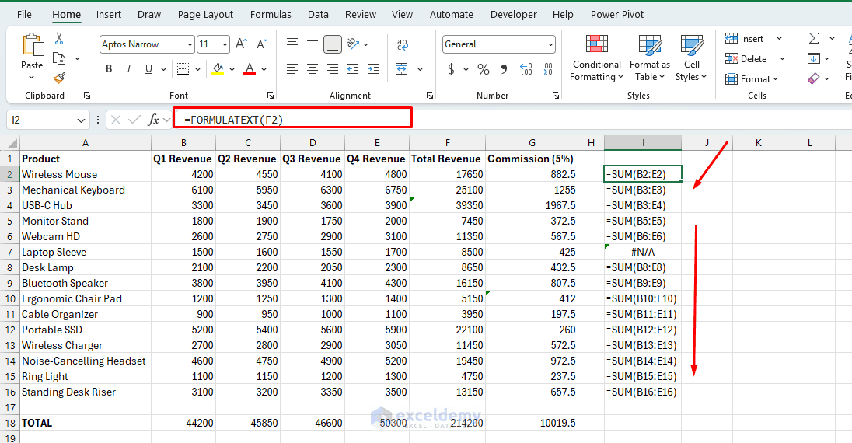
Task: Open the Clipboard dialog launcher
Action: (x=87, y=96)
